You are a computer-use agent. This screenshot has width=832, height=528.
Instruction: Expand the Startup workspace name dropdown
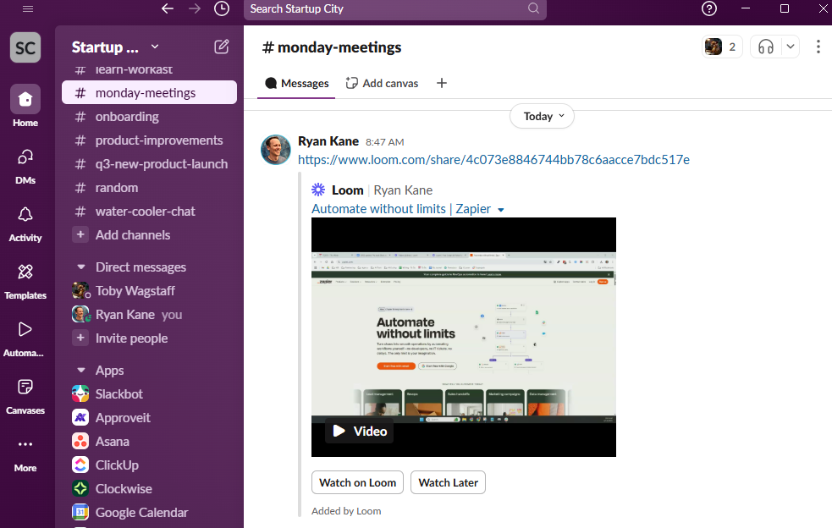155,47
